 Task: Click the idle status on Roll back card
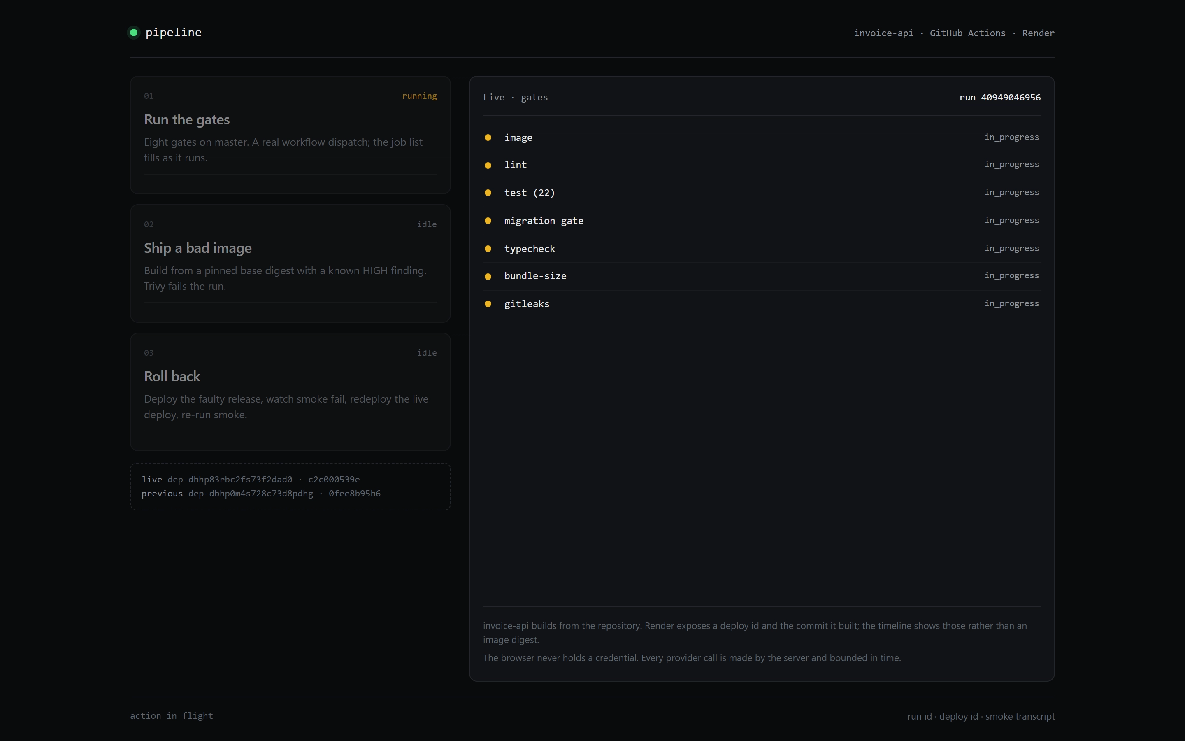[427, 353]
